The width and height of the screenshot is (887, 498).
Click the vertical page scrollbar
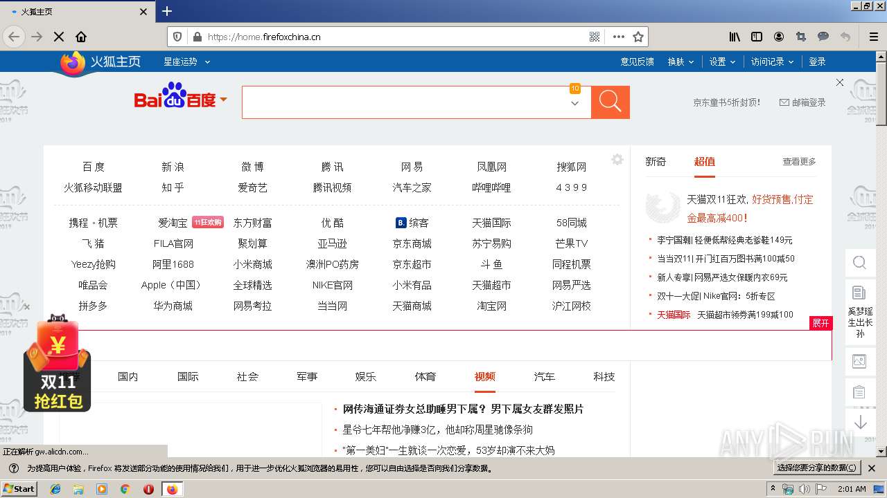click(881, 252)
